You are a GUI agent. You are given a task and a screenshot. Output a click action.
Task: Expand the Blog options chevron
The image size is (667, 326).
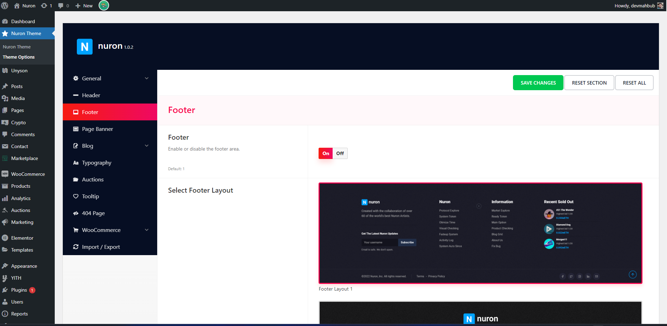point(147,146)
